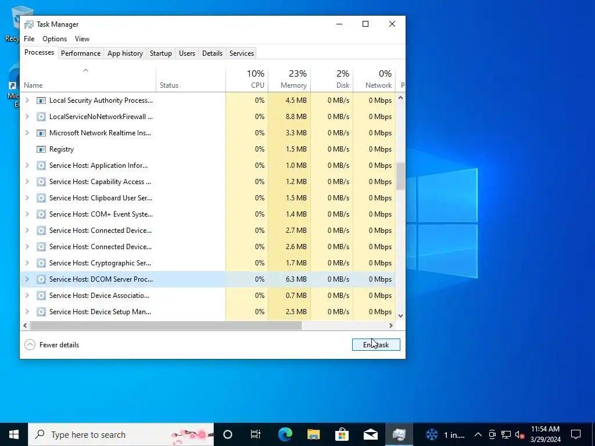Switch to the Details tab
The image size is (595, 446).
click(x=212, y=53)
